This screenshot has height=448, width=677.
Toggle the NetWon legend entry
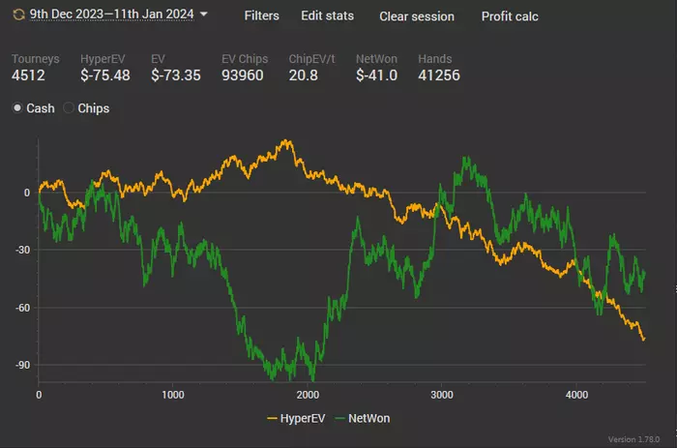pos(363,418)
